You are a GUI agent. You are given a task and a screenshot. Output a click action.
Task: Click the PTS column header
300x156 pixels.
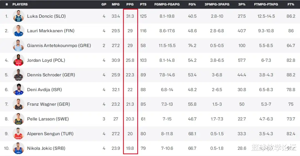tap(143, 4)
